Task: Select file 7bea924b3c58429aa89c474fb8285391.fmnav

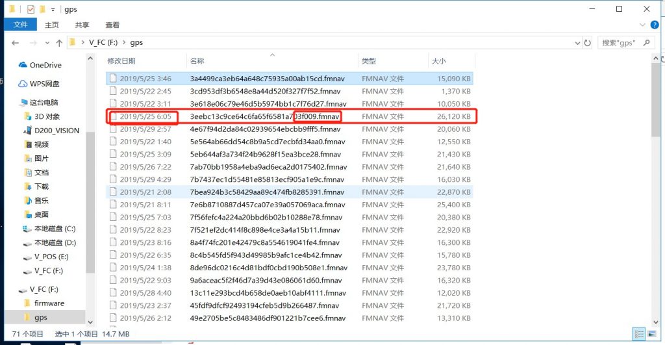Action: click(x=289, y=192)
